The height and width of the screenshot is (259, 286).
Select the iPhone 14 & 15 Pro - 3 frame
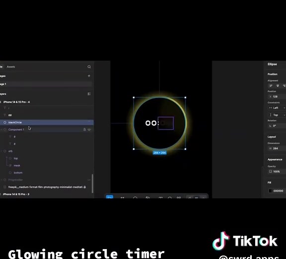tap(16, 194)
